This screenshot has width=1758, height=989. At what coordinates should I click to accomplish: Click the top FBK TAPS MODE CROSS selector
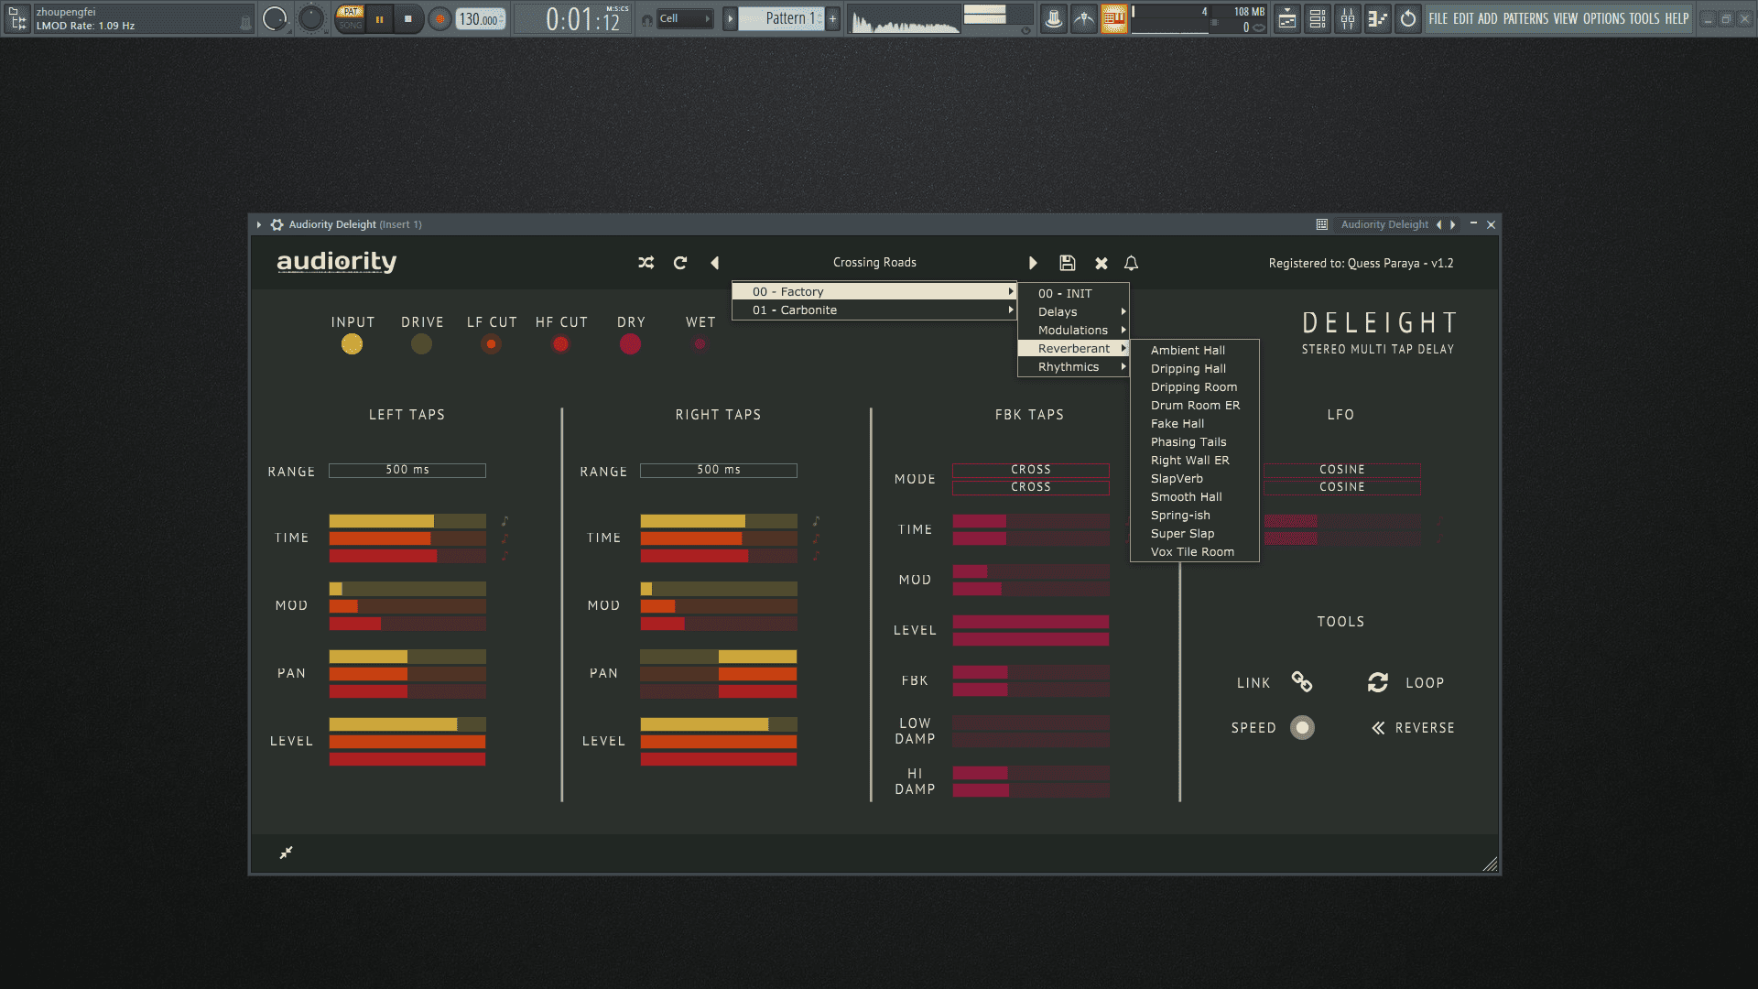click(x=1031, y=470)
